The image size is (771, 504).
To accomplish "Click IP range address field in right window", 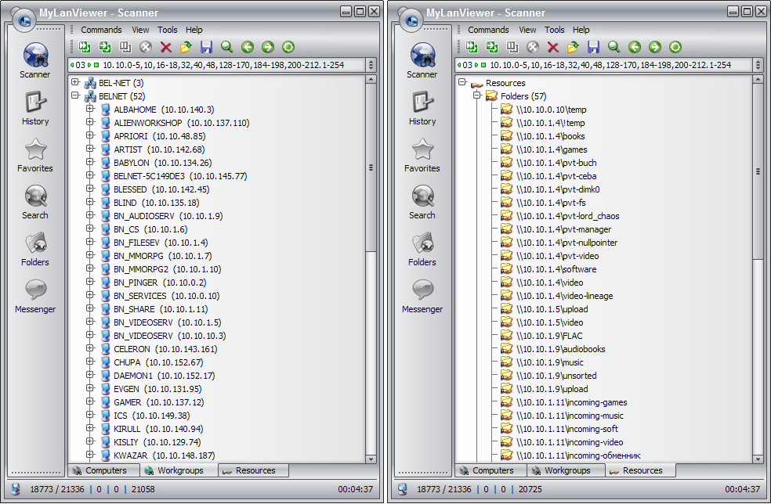I will pyautogui.click(x=611, y=65).
